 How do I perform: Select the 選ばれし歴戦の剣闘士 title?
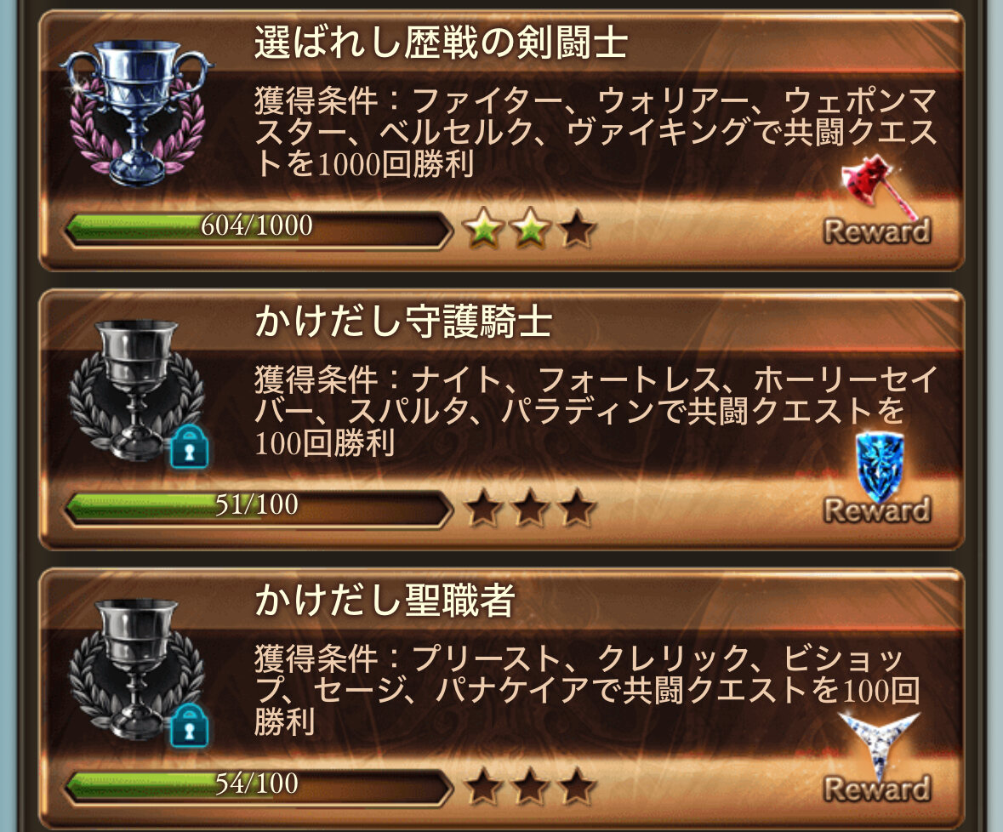coord(441,43)
